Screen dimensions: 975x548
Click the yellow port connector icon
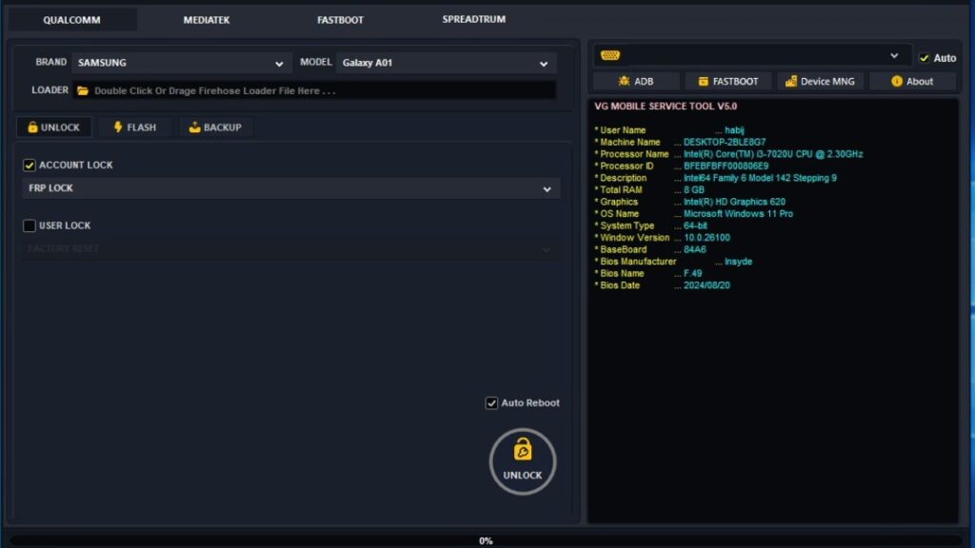(610, 55)
